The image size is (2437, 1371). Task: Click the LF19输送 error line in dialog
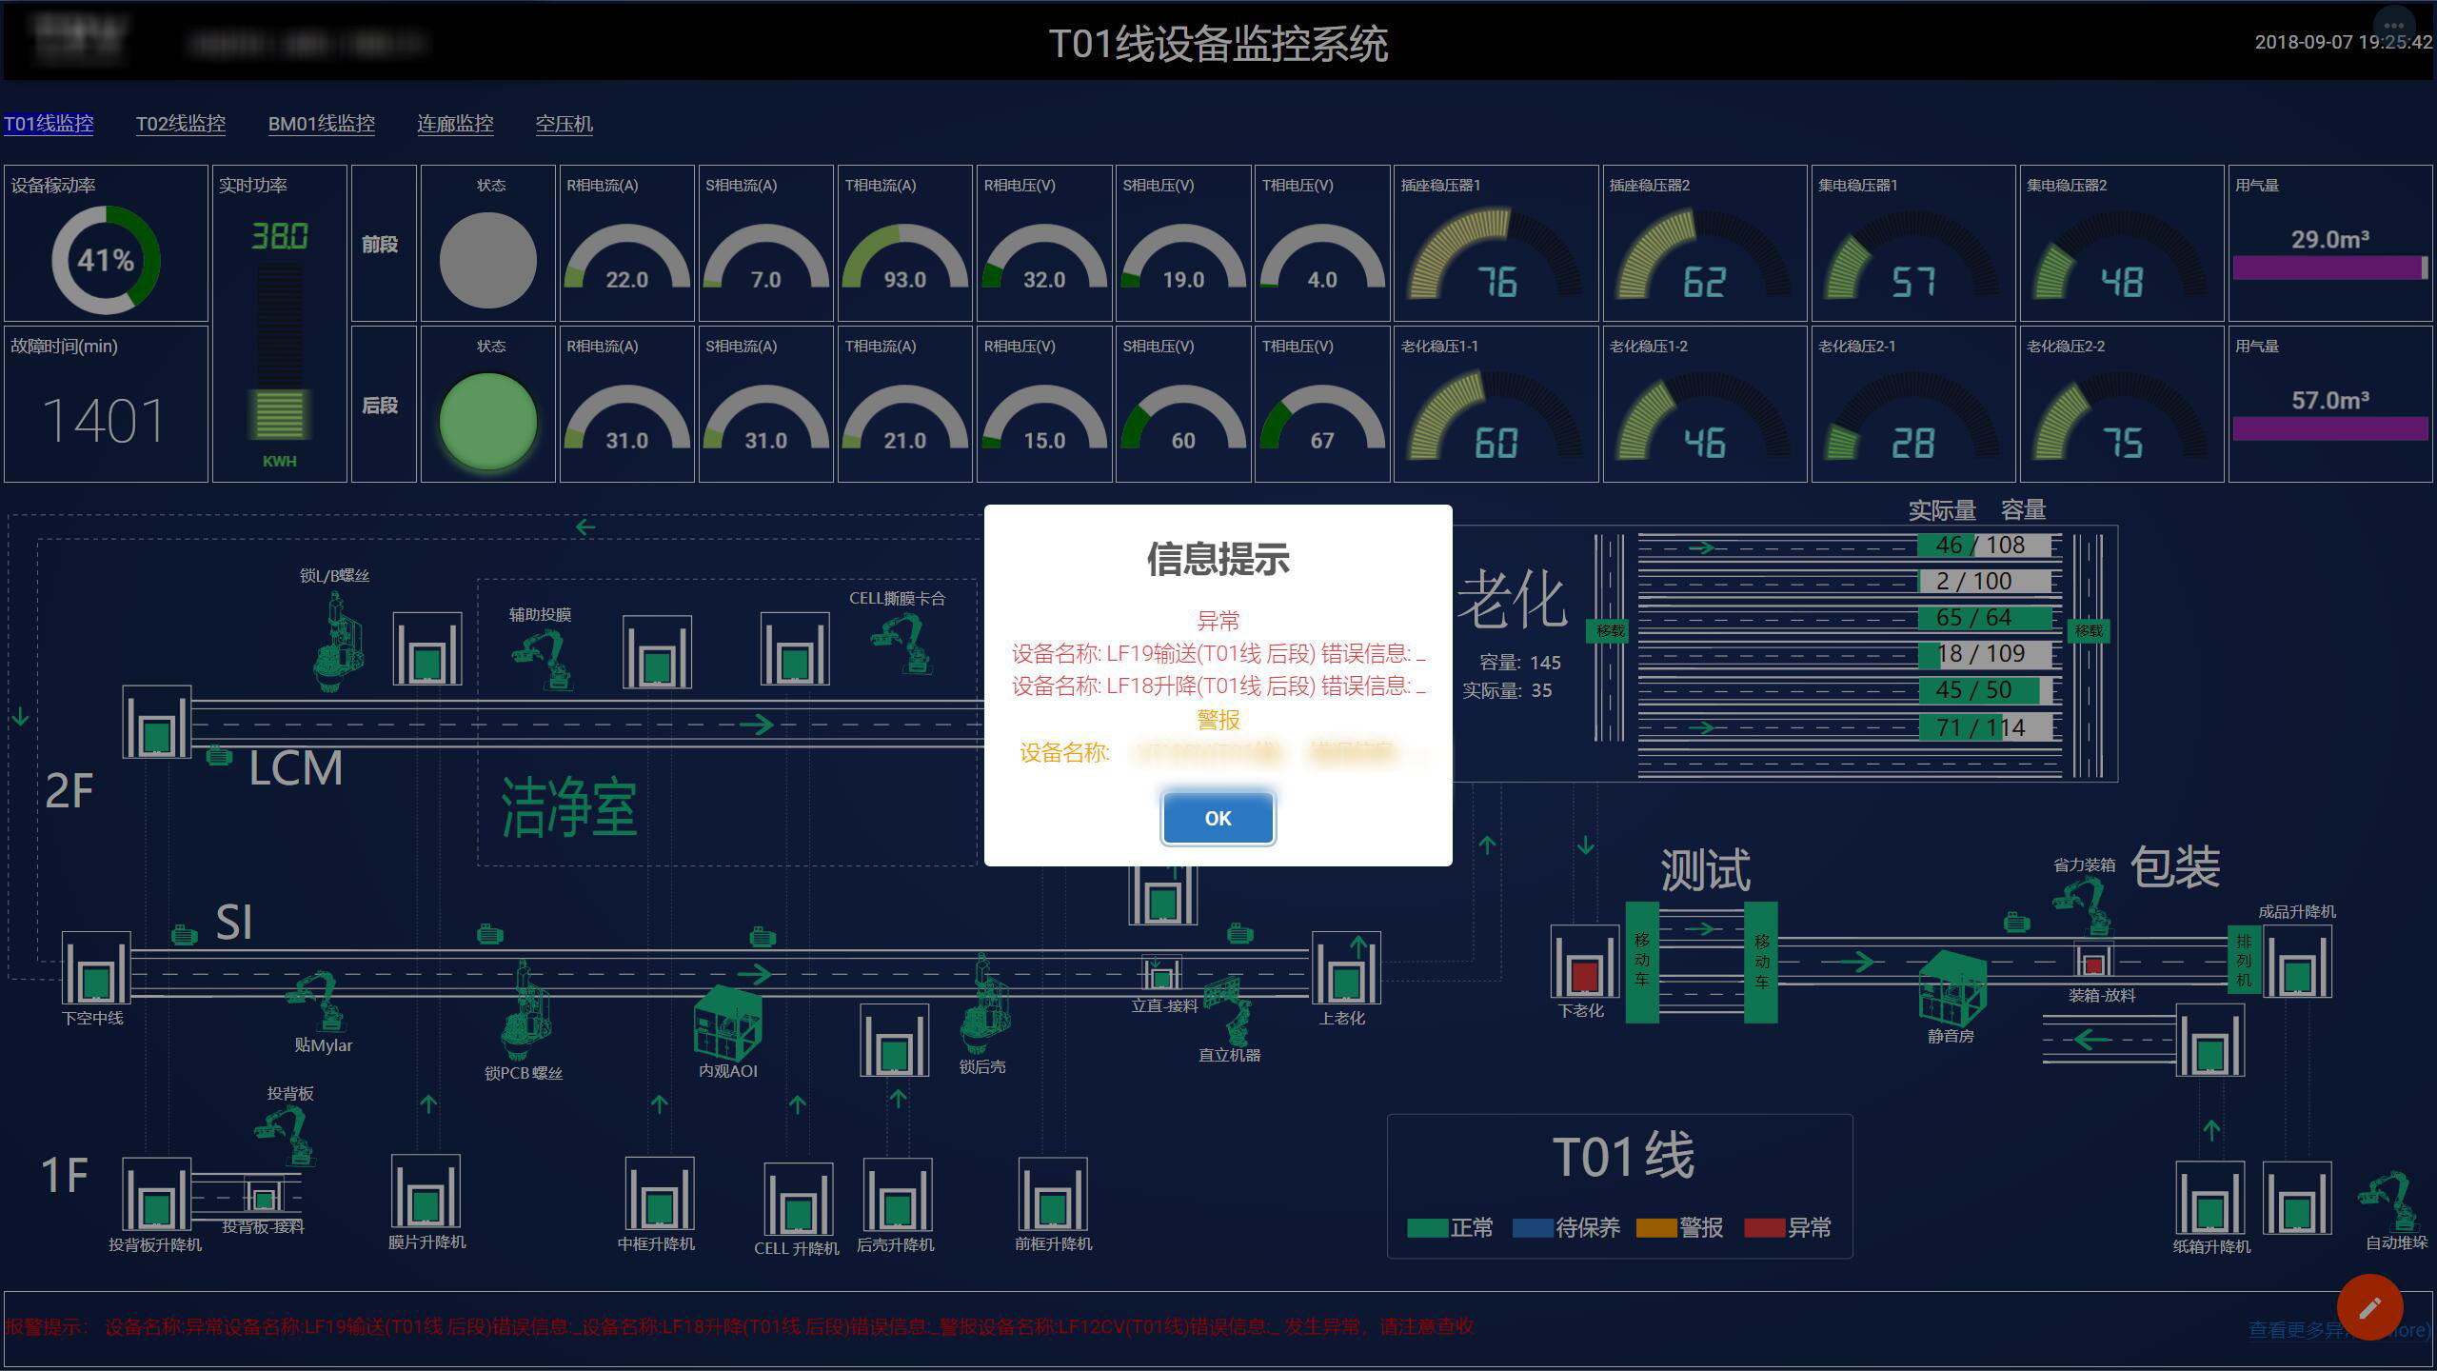(1218, 654)
